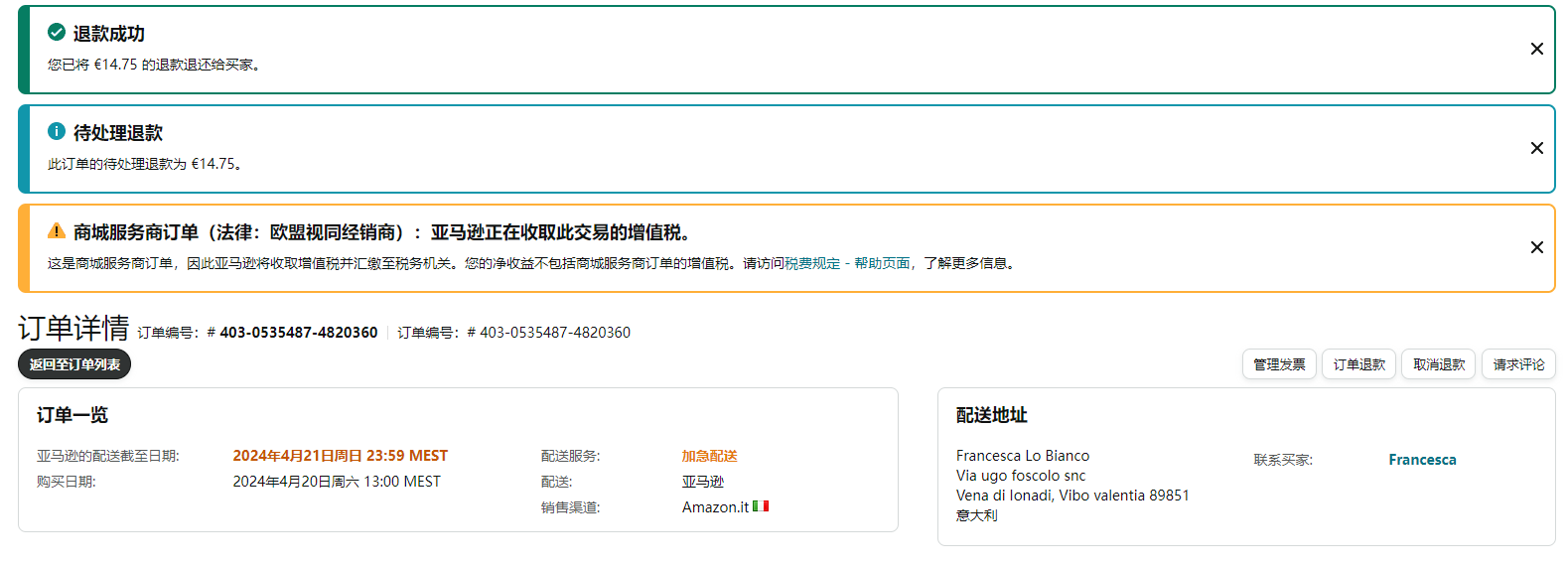The image size is (1568, 569).
Task: Open 管理发票 to manage invoices
Action: [x=1279, y=364]
